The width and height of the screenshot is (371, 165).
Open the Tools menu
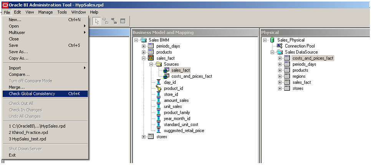pyautogui.click(x=62, y=12)
